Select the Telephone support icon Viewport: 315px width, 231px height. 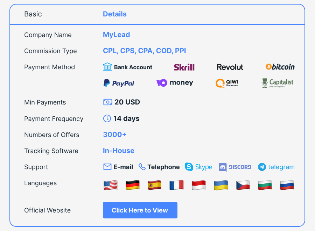pos(142,167)
